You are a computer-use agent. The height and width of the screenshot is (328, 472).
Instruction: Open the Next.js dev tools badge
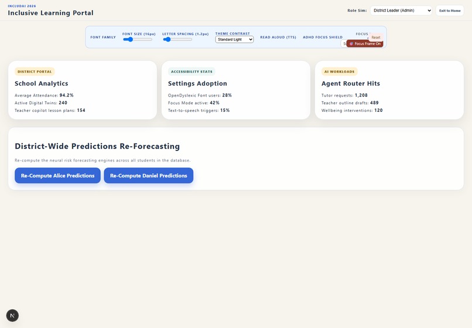click(x=12, y=315)
